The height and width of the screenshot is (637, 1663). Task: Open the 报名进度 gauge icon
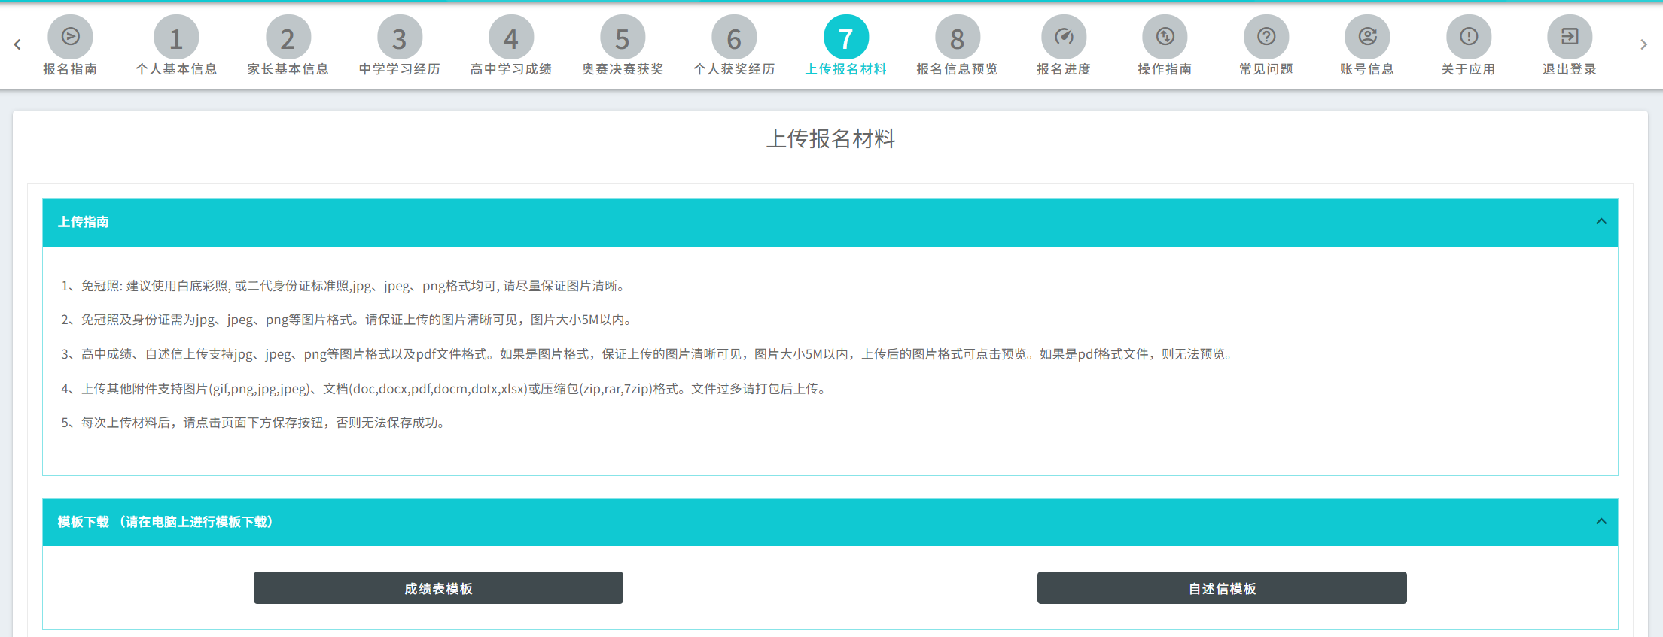click(x=1063, y=37)
